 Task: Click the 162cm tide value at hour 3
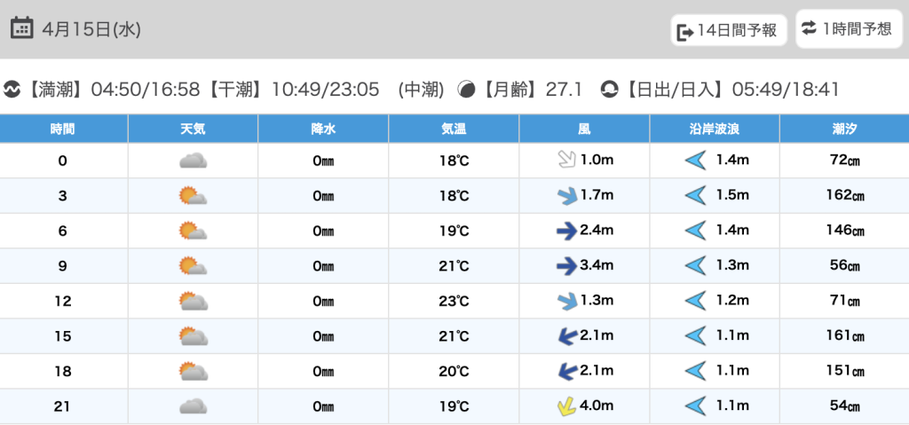tap(843, 196)
